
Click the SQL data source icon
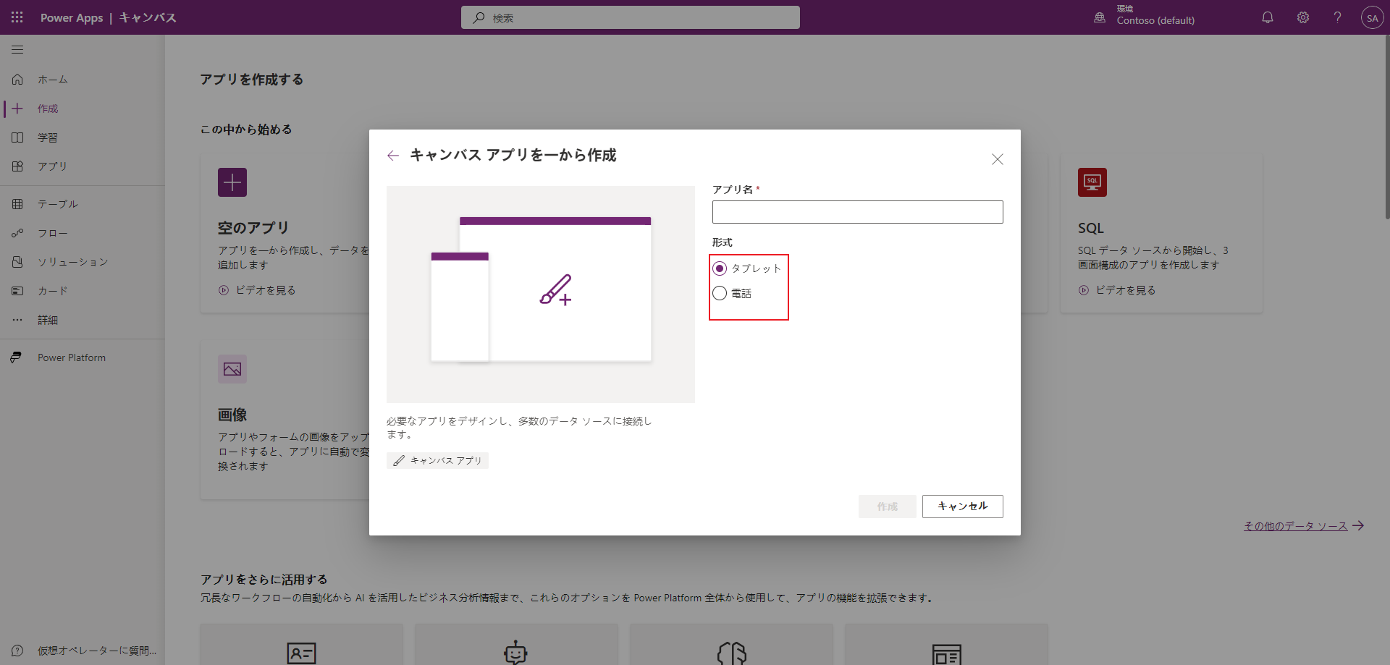[1092, 182]
